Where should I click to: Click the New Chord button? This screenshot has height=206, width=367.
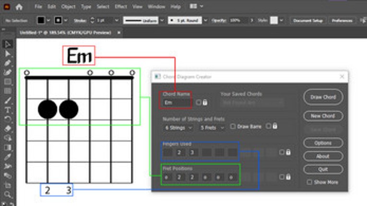tap(323, 116)
